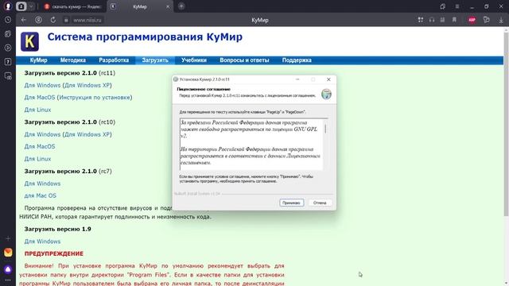Click the pin window icon in title bar
Screen dimensions: 509x286
(x=442, y=6)
